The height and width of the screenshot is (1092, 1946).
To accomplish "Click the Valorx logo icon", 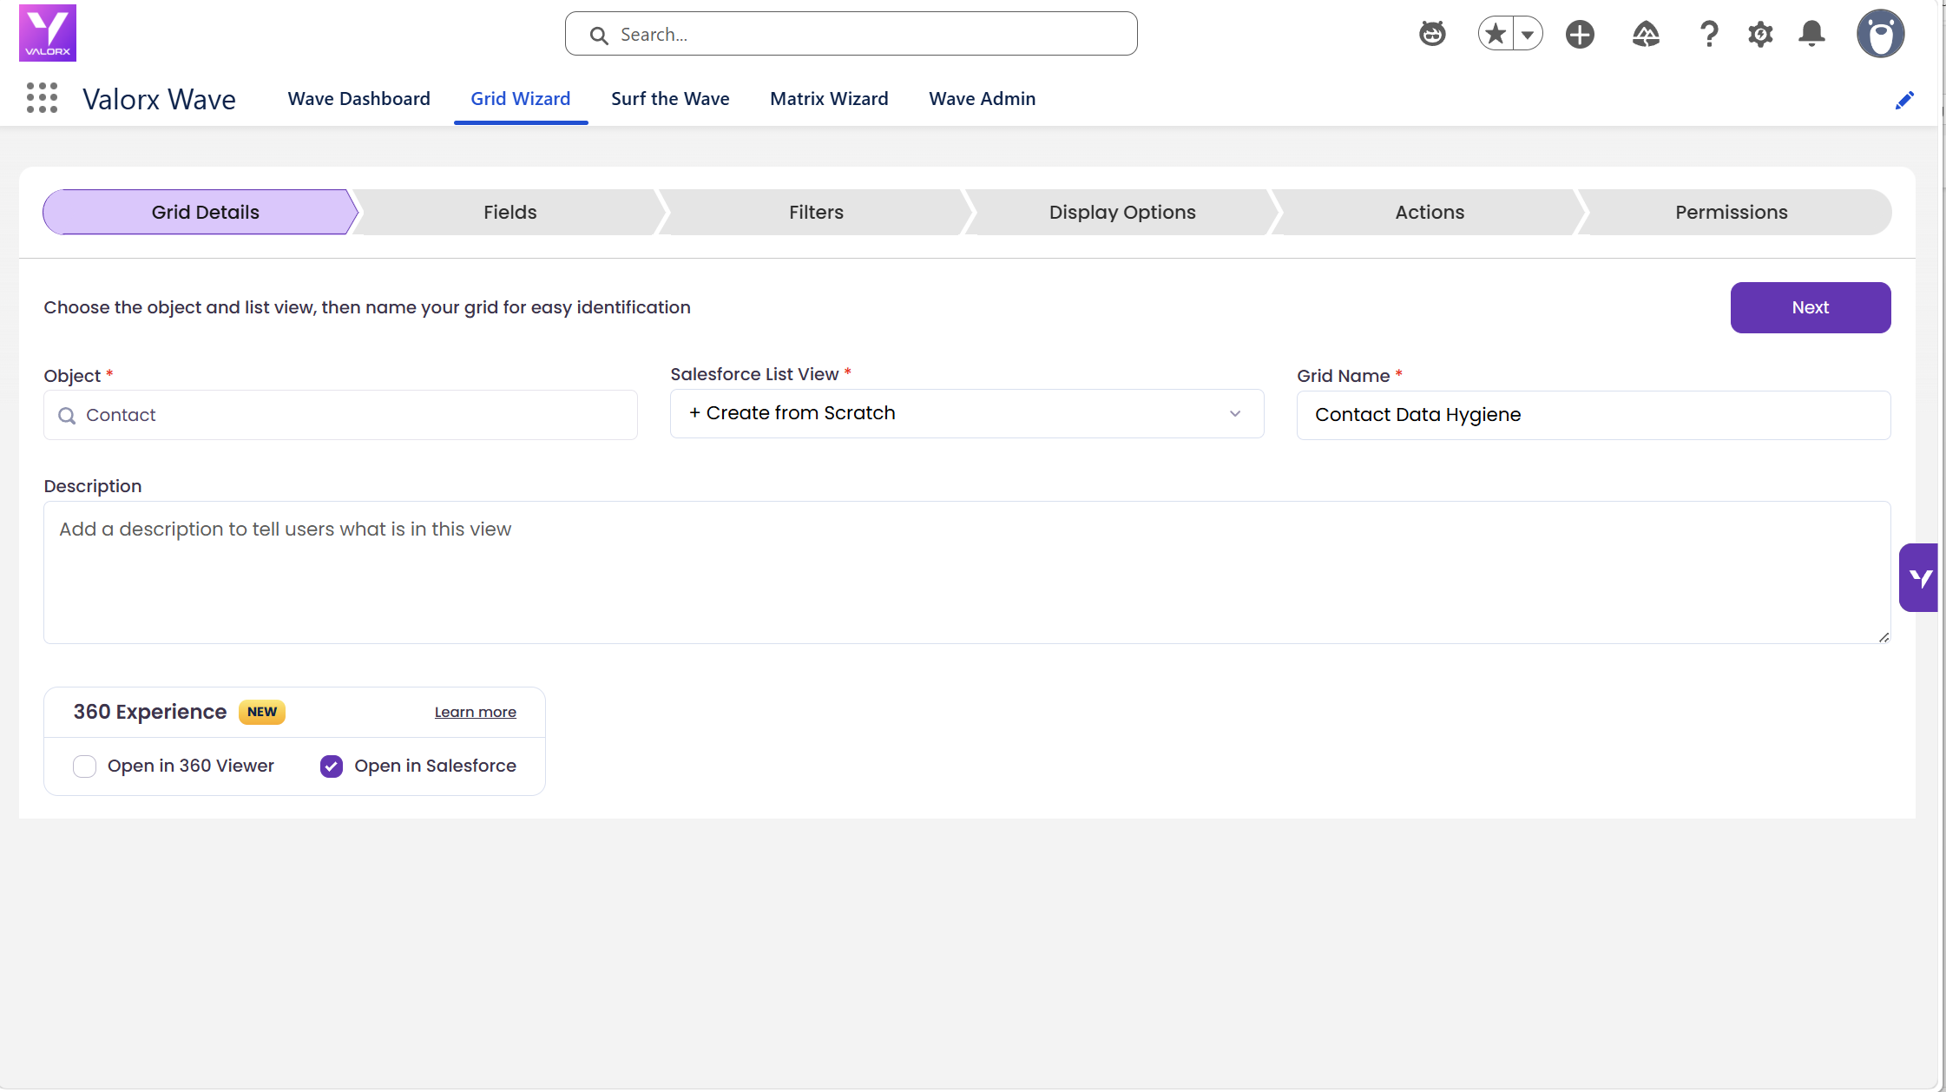I will [x=48, y=33].
